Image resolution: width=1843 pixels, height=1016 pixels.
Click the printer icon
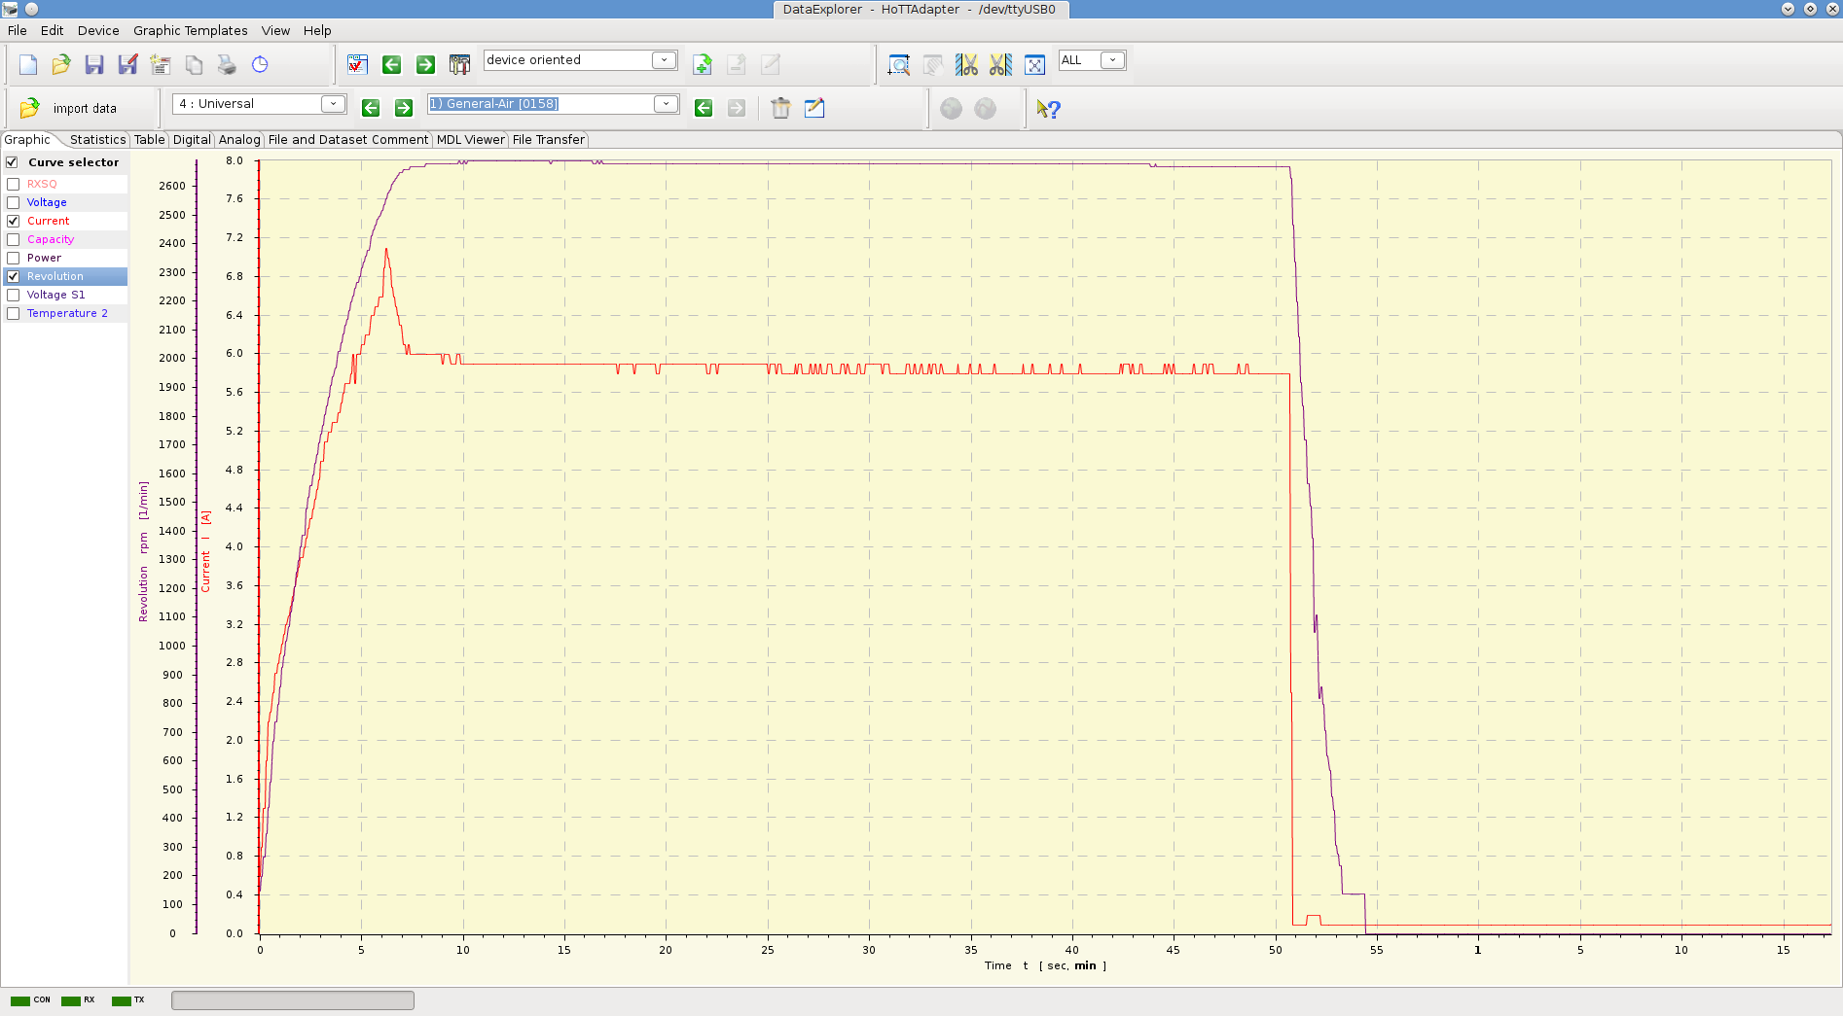(227, 65)
